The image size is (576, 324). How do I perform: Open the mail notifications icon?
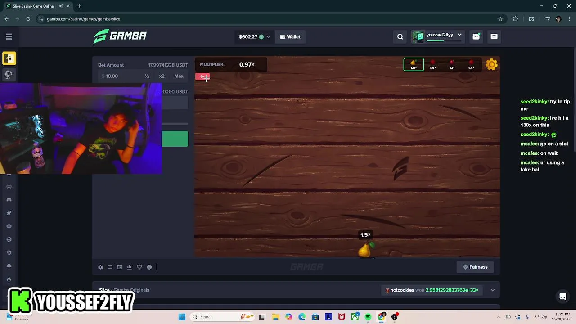476,37
